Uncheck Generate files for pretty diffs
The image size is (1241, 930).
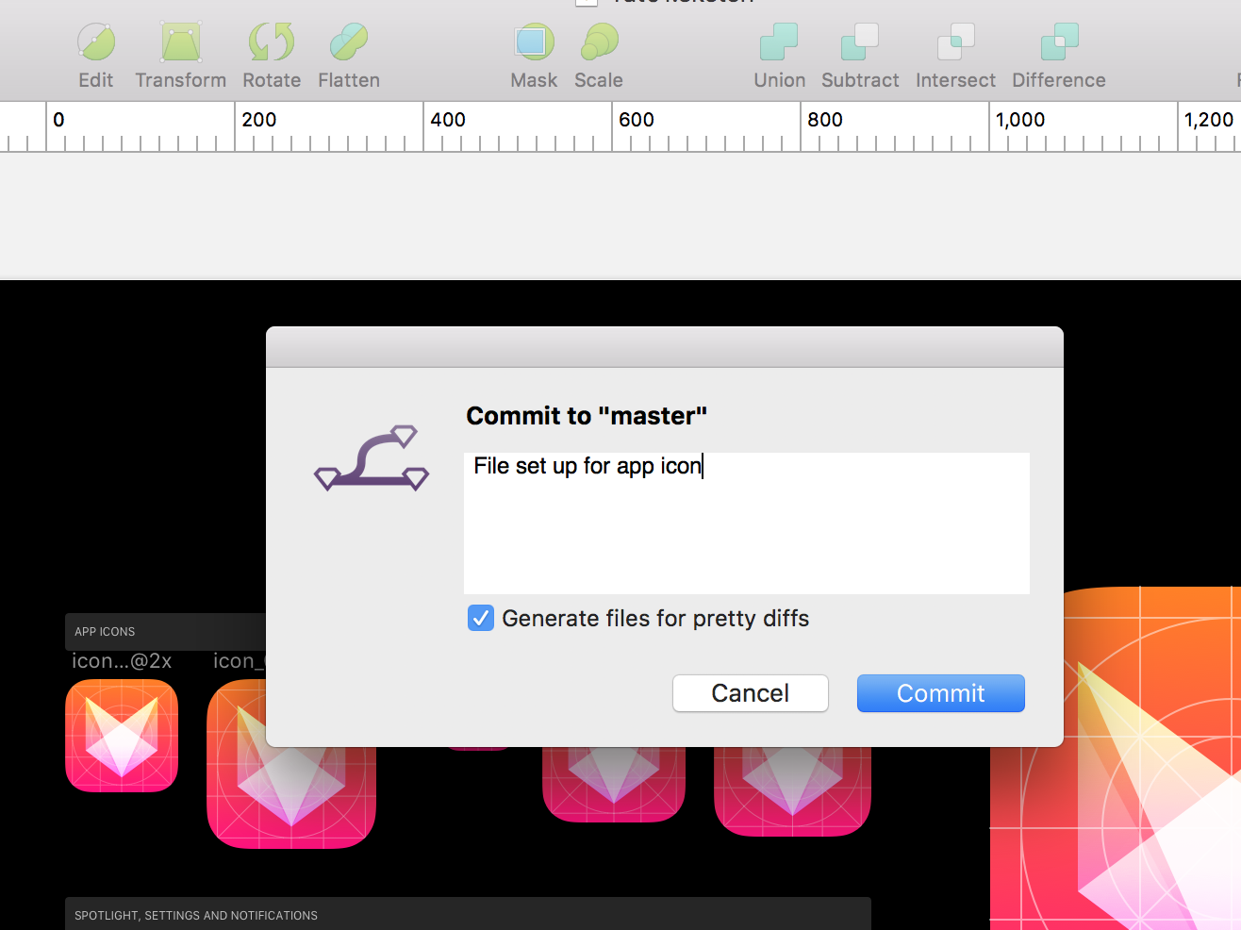click(481, 619)
